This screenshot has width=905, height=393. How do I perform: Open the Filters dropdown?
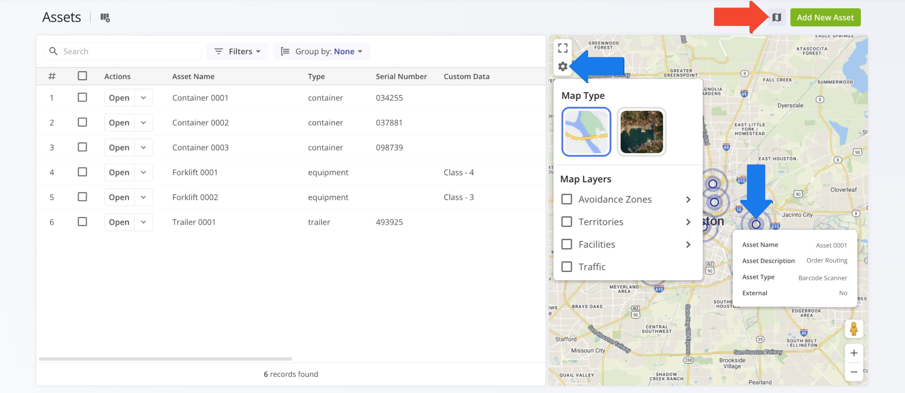(x=237, y=51)
